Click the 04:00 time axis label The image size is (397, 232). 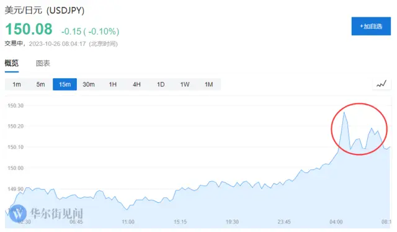(x=336, y=222)
